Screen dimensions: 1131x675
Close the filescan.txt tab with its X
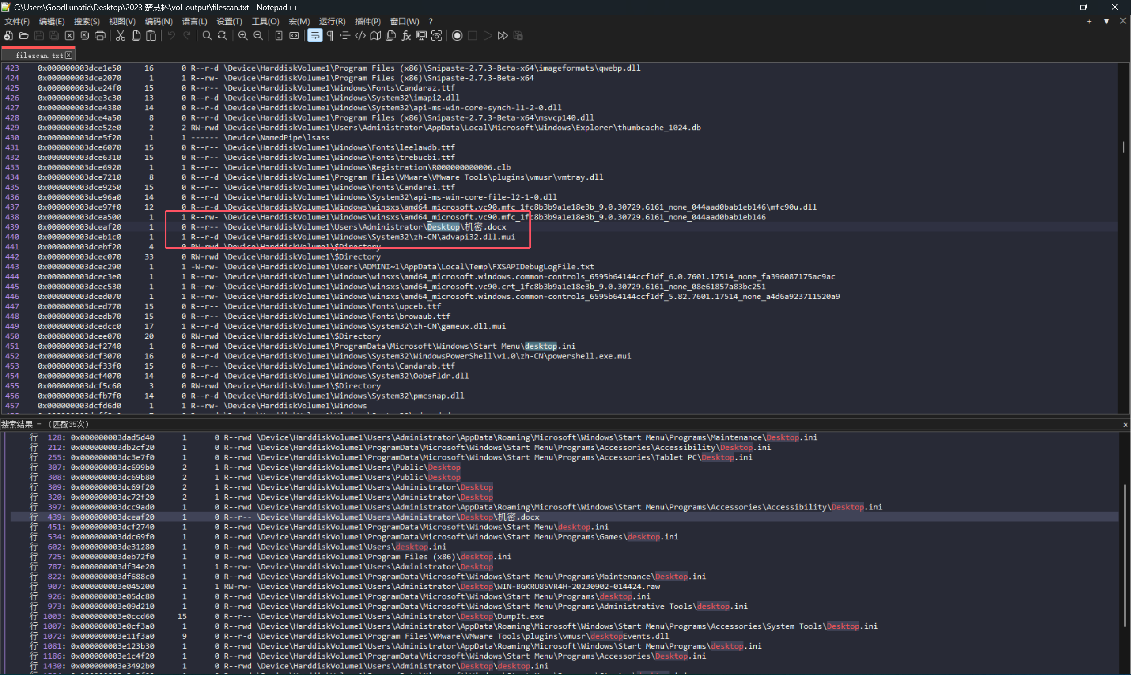[69, 55]
